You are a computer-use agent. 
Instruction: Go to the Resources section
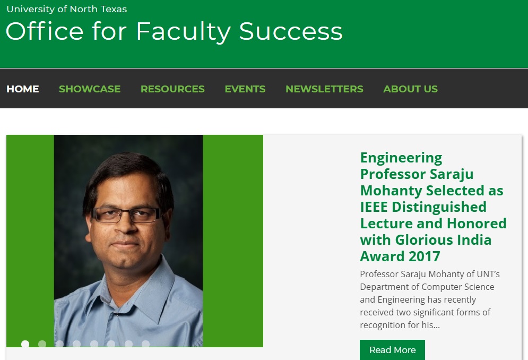coord(172,89)
